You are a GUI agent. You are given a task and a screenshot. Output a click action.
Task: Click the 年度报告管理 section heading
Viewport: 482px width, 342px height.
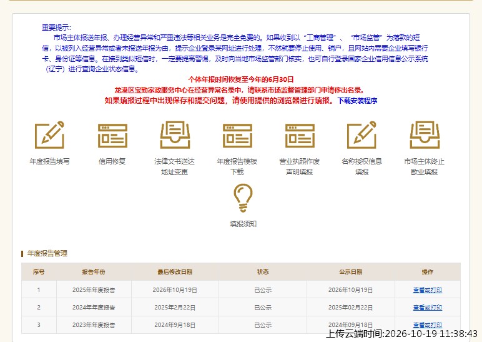47,253
